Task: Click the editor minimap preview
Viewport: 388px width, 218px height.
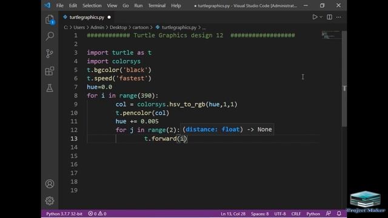Action: pyautogui.click(x=331, y=35)
